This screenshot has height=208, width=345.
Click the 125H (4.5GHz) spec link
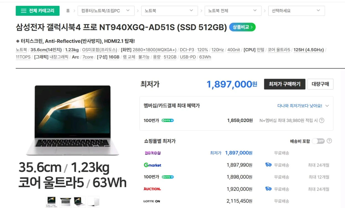(x=308, y=50)
